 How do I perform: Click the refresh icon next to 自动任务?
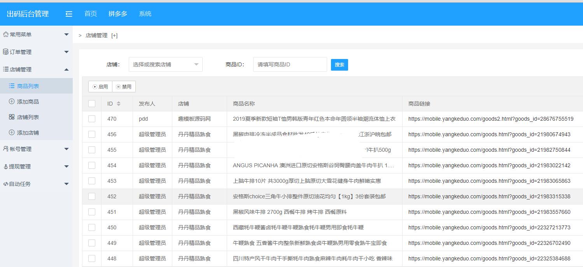click(10, 184)
